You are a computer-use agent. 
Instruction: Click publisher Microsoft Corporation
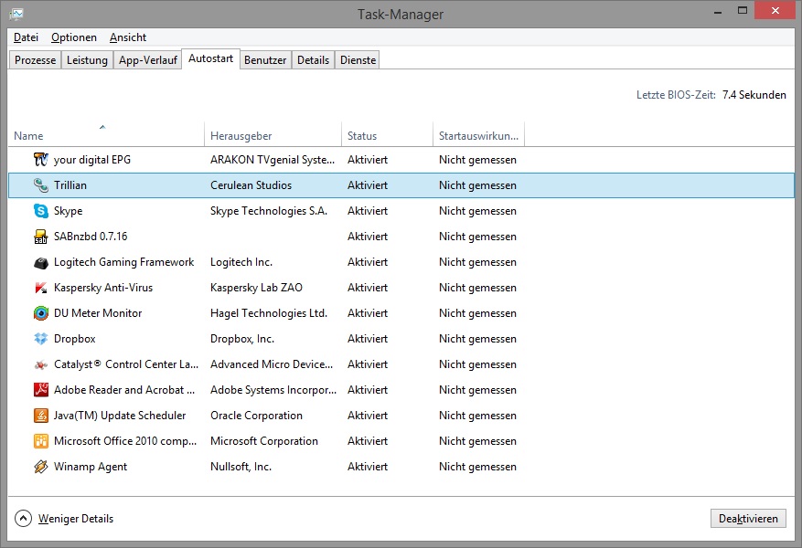click(x=264, y=441)
